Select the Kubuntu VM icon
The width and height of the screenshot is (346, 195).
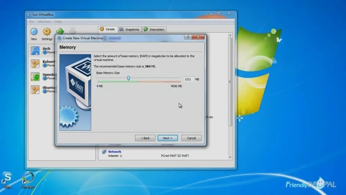point(35,64)
